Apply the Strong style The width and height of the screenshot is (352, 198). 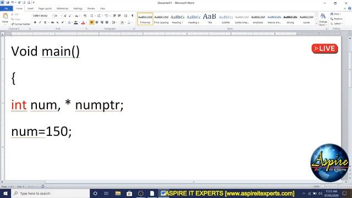(x=290, y=19)
